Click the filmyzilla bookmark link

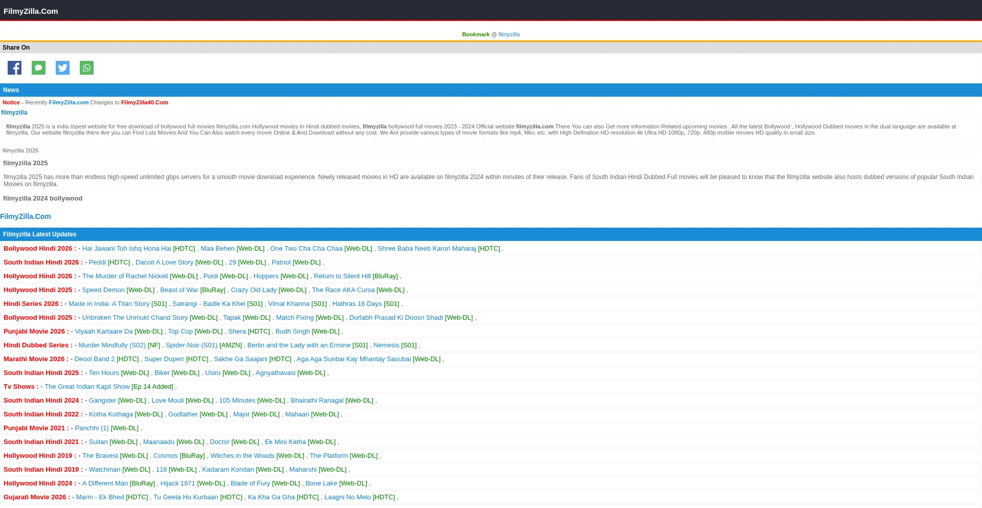pyautogui.click(x=509, y=35)
